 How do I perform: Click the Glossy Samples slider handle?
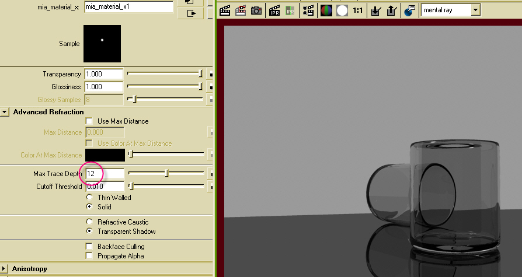click(134, 99)
